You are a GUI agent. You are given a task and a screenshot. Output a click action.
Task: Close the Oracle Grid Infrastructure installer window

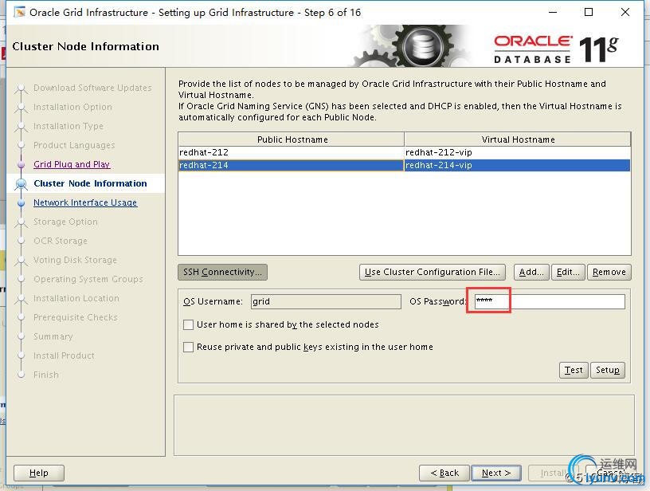click(x=625, y=12)
